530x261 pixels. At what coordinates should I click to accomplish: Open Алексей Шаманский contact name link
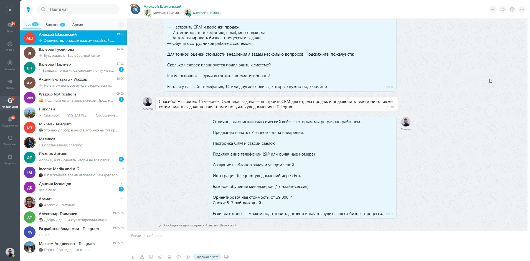(x=163, y=6)
